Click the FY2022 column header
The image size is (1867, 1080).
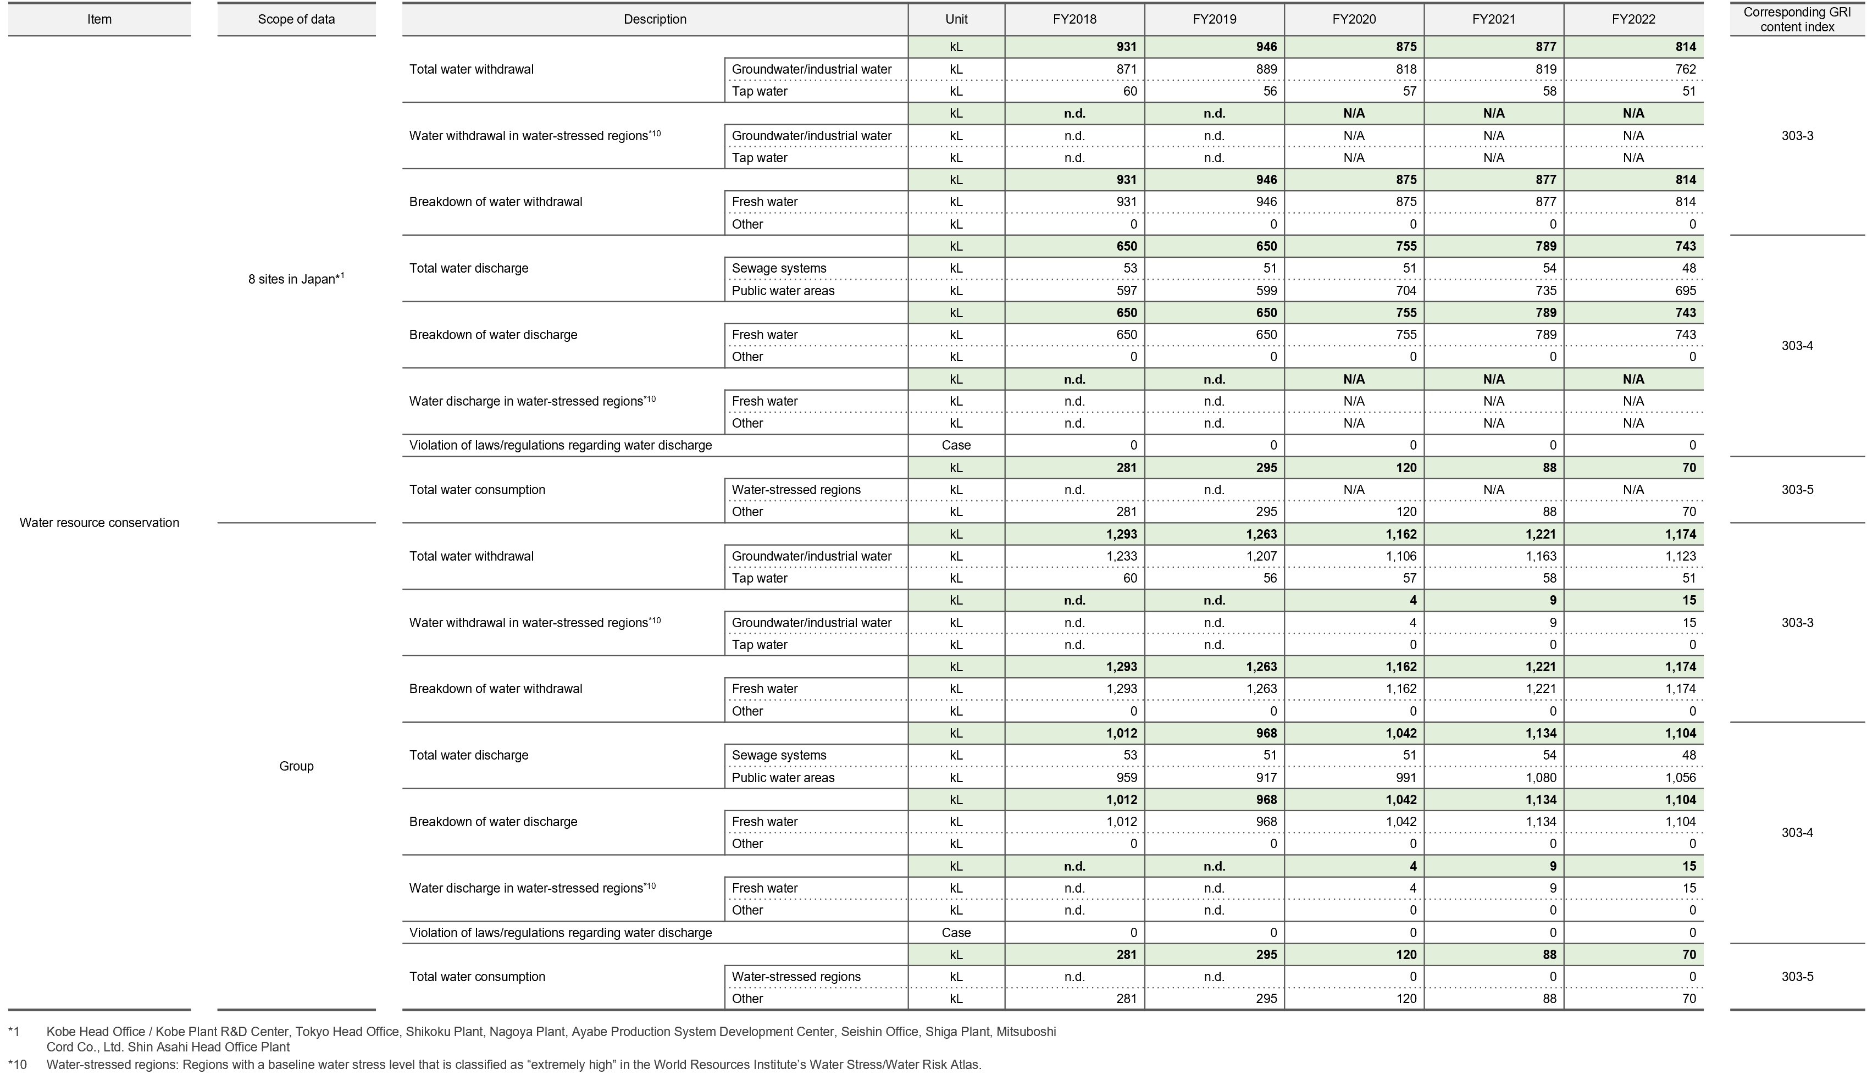1633,19
